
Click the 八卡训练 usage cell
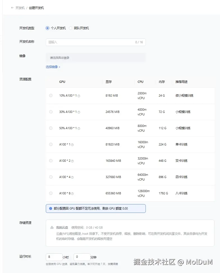coord(182,193)
